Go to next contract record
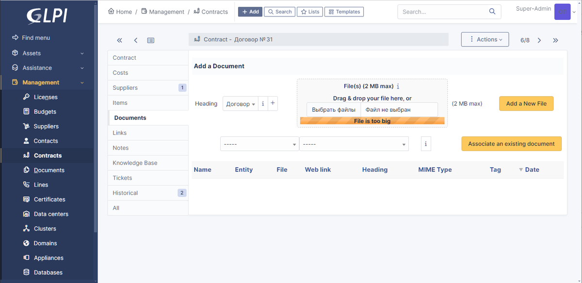582x283 pixels. pyautogui.click(x=539, y=40)
